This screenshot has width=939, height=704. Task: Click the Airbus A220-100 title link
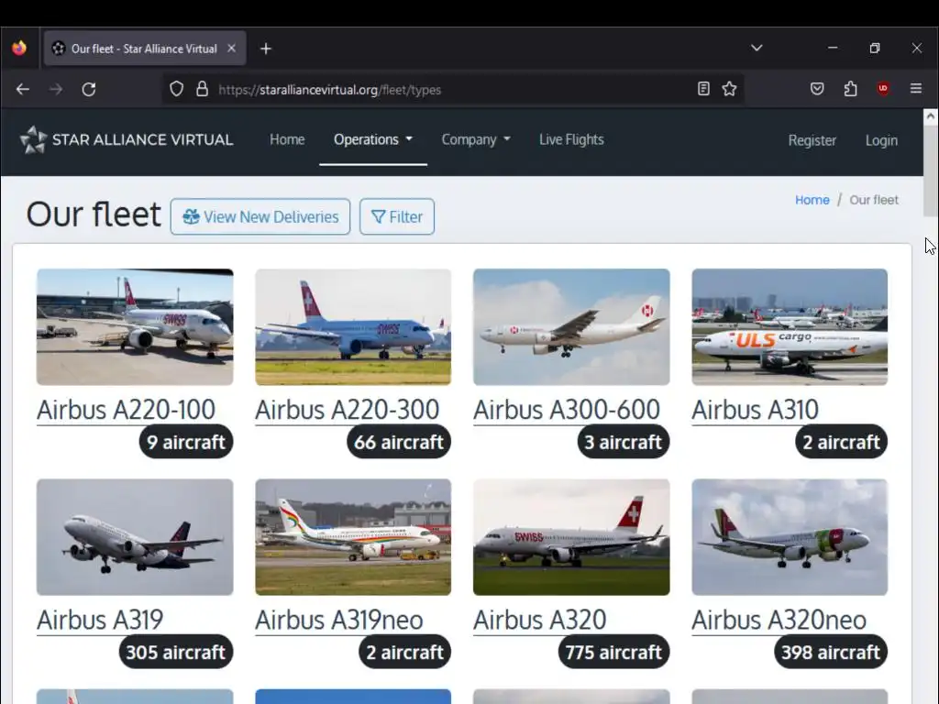126,410
